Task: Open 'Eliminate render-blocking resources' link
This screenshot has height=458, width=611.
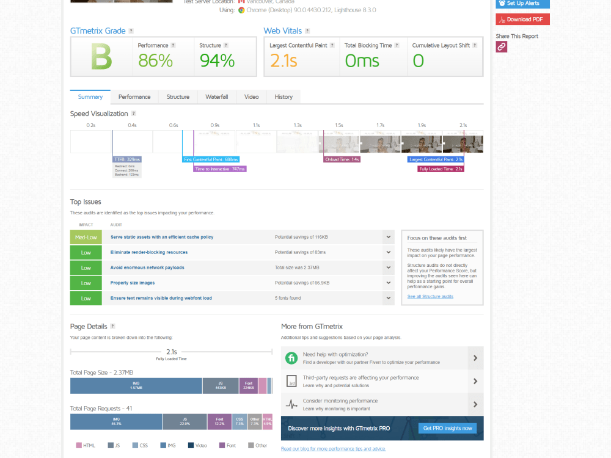Action: tap(149, 252)
